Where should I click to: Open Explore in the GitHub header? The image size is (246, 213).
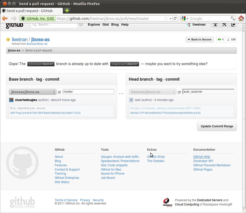(x=94, y=24)
